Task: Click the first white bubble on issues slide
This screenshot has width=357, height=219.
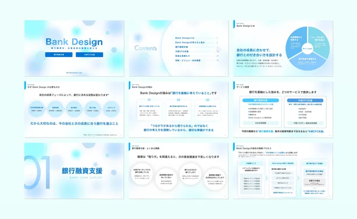Action: point(142,174)
